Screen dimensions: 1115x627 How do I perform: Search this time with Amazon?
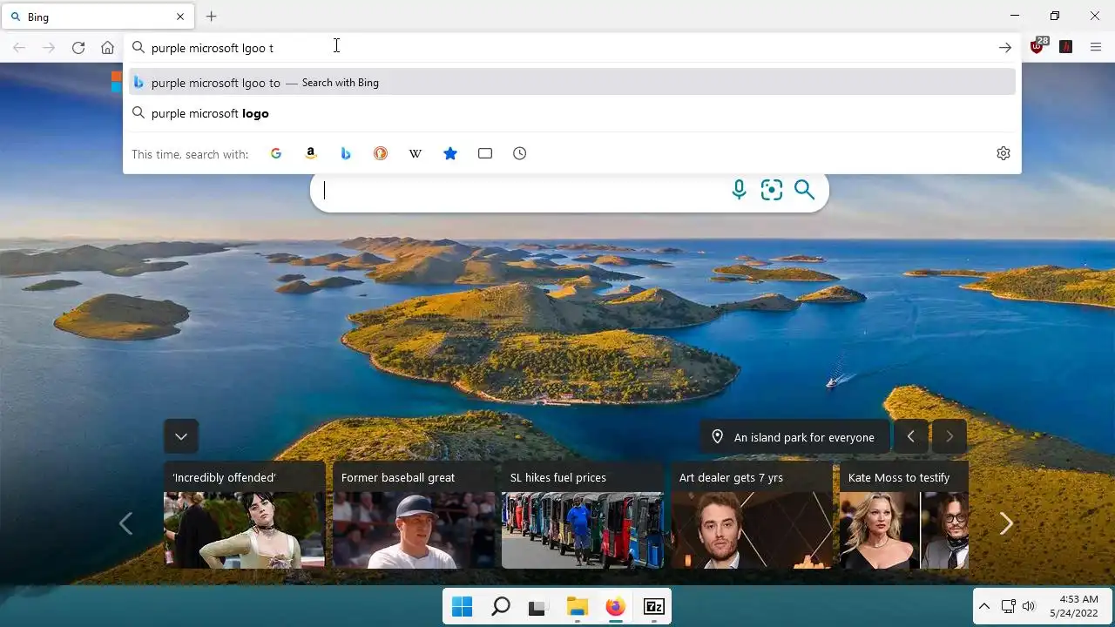pyautogui.click(x=311, y=153)
